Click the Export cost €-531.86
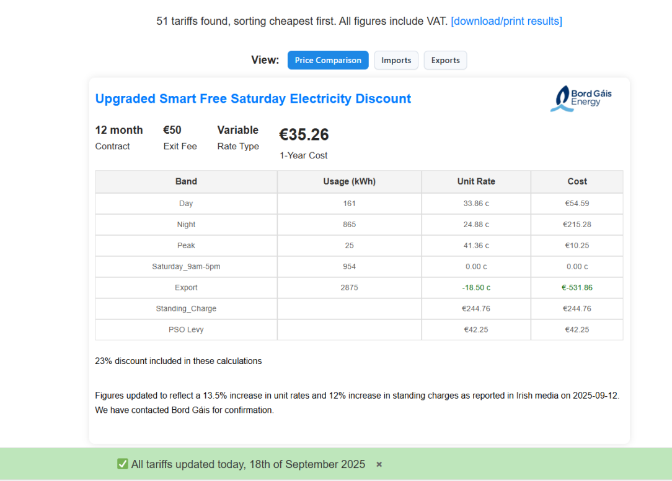 577,287
